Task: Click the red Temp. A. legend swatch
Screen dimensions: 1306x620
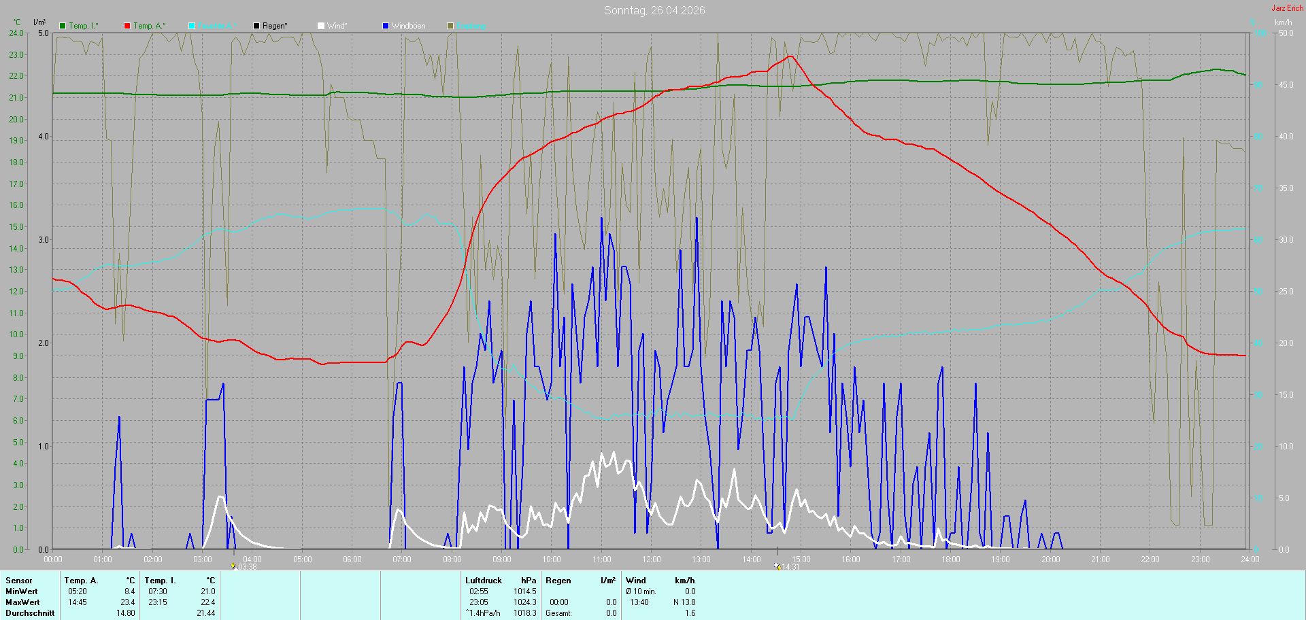Action: [x=127, y=26]
